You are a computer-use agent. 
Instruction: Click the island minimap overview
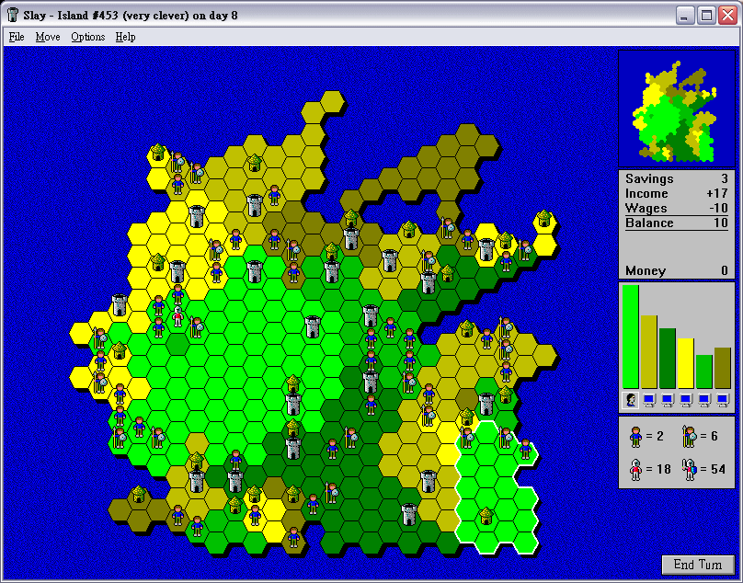click(x=676, y=109)
